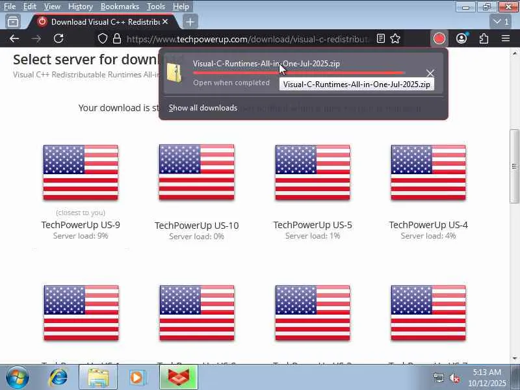Click the network tray icon

(438, 378)
